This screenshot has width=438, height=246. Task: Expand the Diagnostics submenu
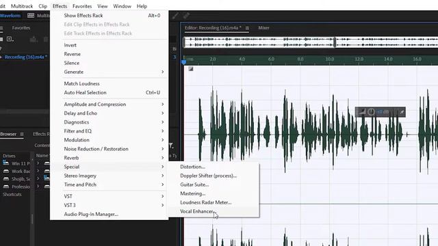(109, 122)
